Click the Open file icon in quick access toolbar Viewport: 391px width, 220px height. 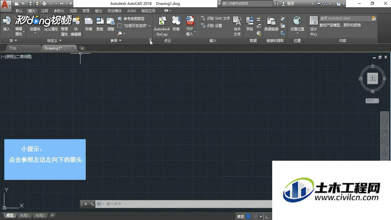tap(24, 4)
